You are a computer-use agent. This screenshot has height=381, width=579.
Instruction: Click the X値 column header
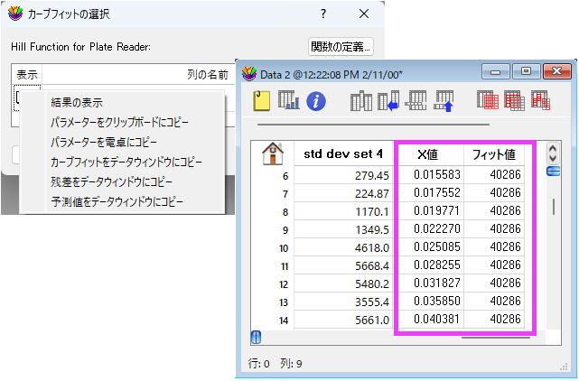pos(429,153)
